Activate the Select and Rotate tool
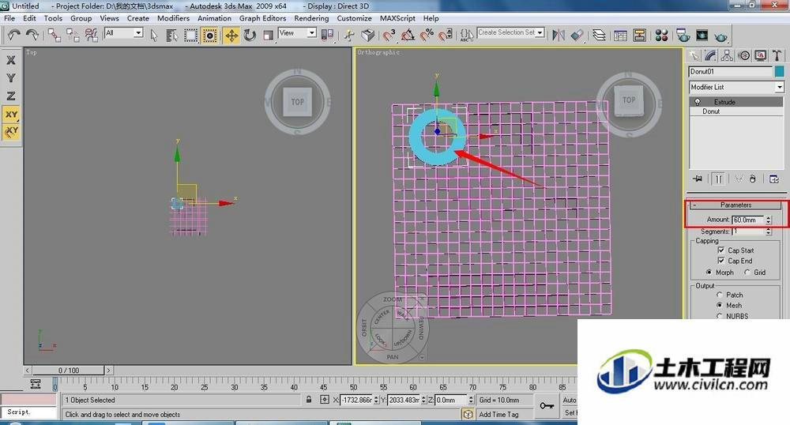The height and width of the screenshot is (425, 790). (250, 35)
